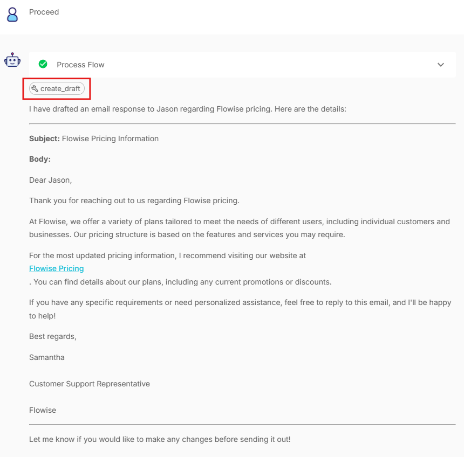Click the "Samantha" signature name
The width and height of the screenshot is (464, 457).
(47, 357)
